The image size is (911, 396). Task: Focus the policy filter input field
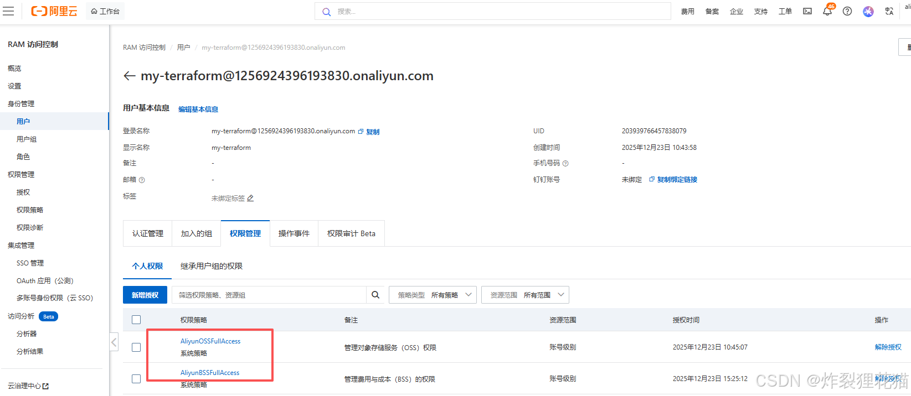pyautogui.click(x=269, y=295)
